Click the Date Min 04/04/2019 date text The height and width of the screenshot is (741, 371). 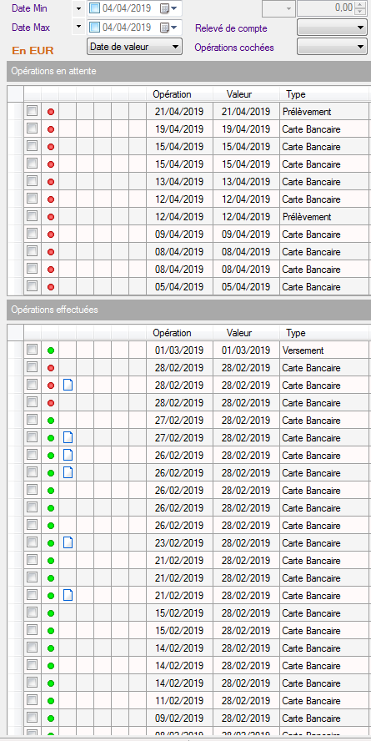pyautogui.click(x=127, y=8)
